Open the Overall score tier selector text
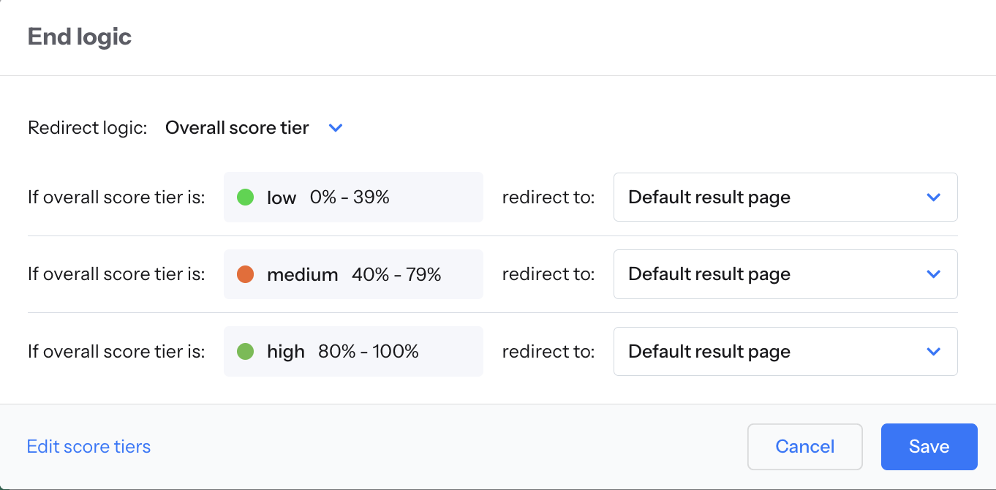The width and height of the screenshot is (996, 490). coord(237,128)
